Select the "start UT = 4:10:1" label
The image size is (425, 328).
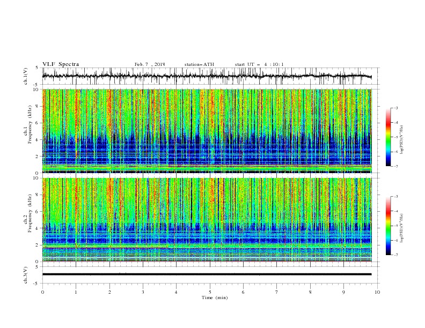[259, 64]
